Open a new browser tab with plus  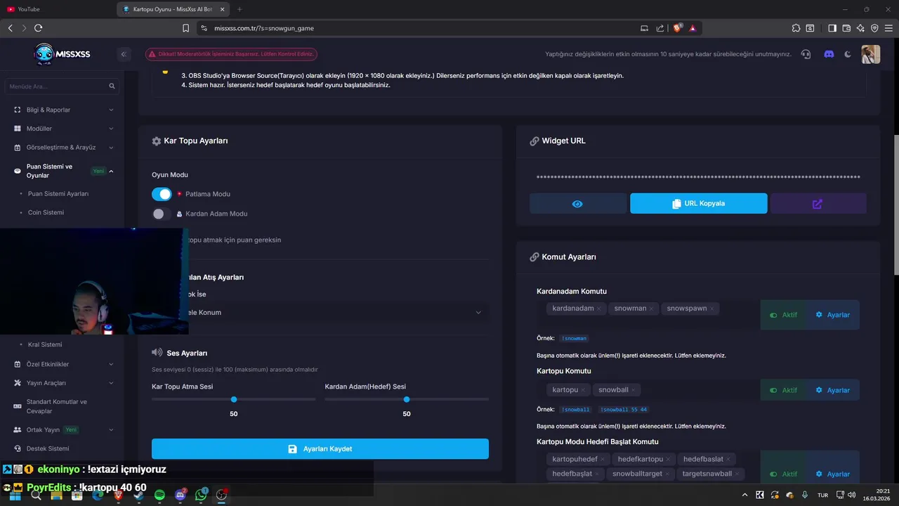pyautogui.click(x=239, y=9)
